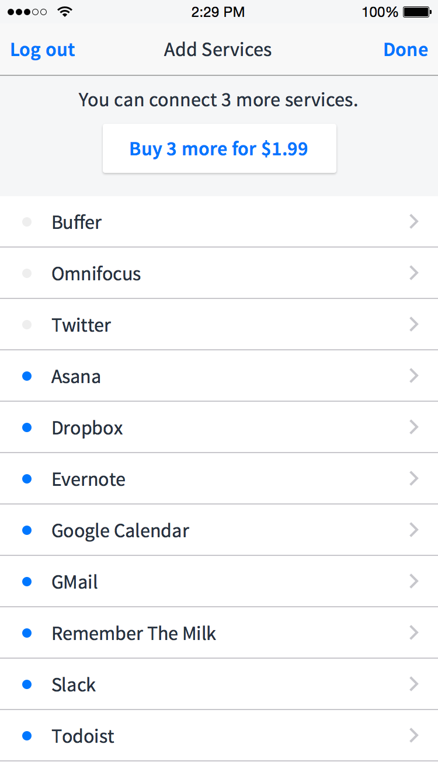438x779 pixels.
Task: Expand the Asana service row chevron
Action: tap(414, 375)
